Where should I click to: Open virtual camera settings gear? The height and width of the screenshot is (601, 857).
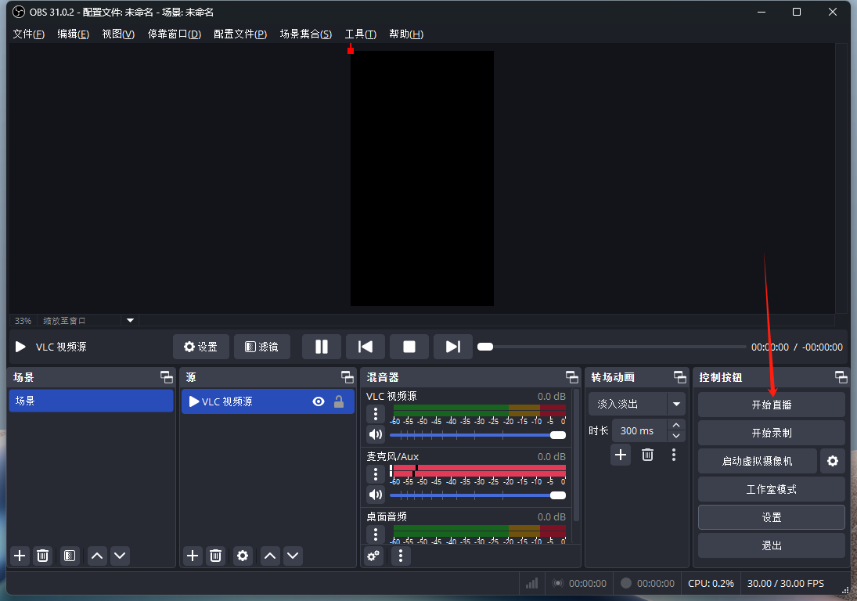[832, 461]
